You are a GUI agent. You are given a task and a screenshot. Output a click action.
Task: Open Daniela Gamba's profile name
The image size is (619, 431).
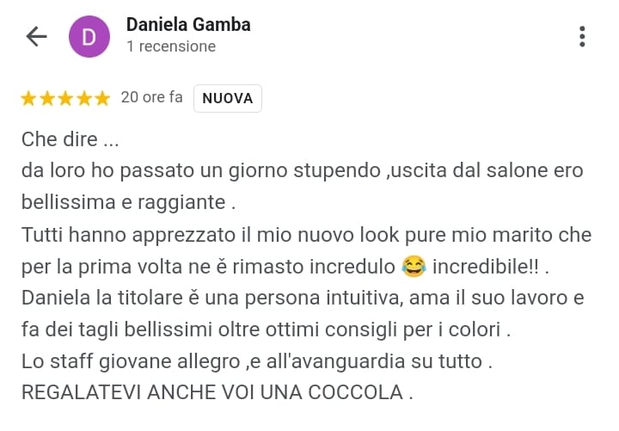pos(188,24)
